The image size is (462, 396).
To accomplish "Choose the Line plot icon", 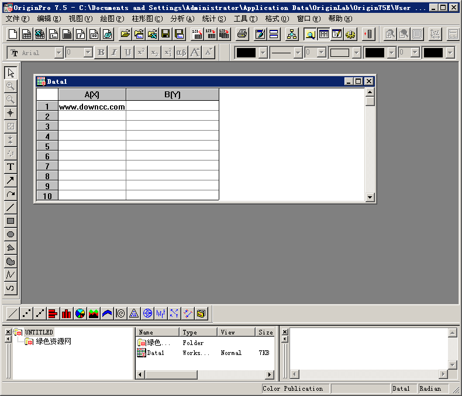I will [13, 313].
